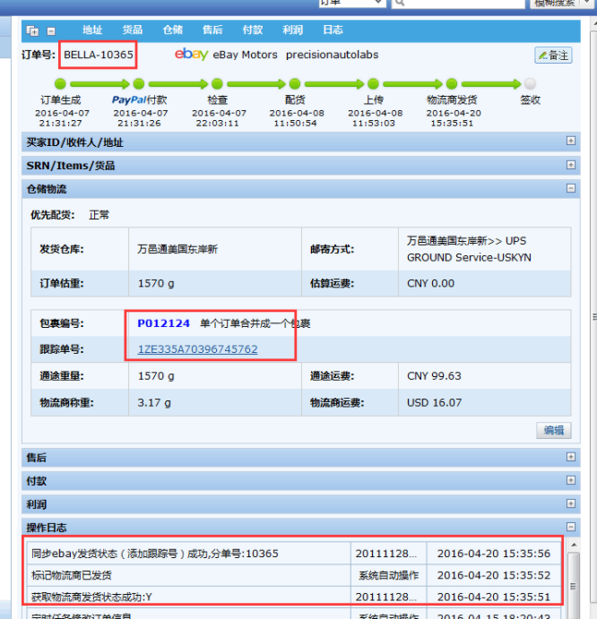597x619 pixels.
Task: Open tracking number 1ZE335A70396745762 link
Action: coord(197,349)
